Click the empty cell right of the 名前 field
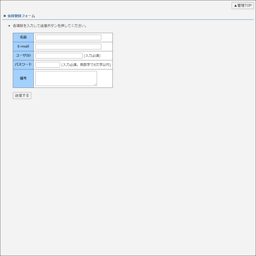 tap(107, 37)
